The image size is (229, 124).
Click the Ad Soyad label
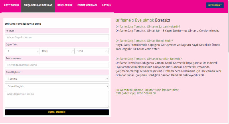[x=10, y=31]
